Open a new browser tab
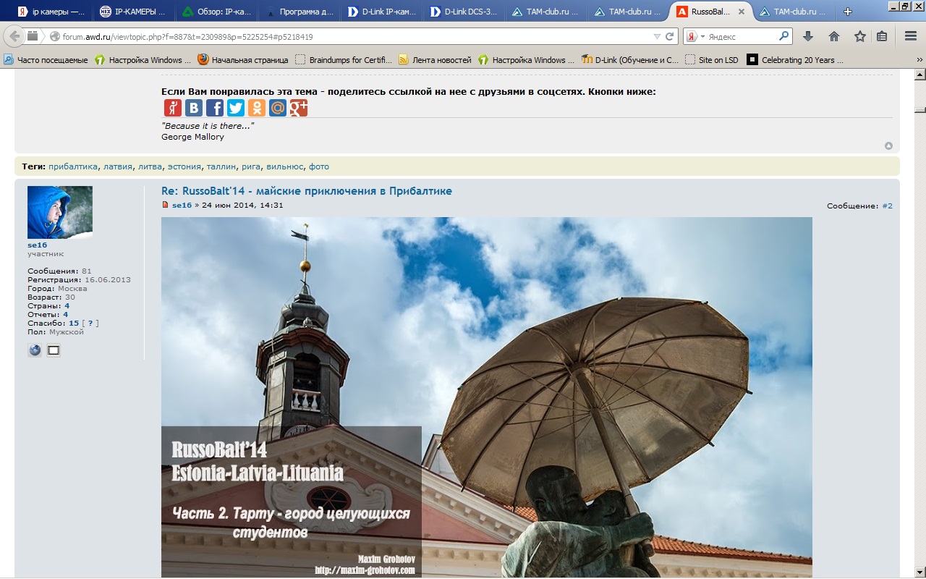The width and height of the screenshot is (926, 579). [848, 12]
